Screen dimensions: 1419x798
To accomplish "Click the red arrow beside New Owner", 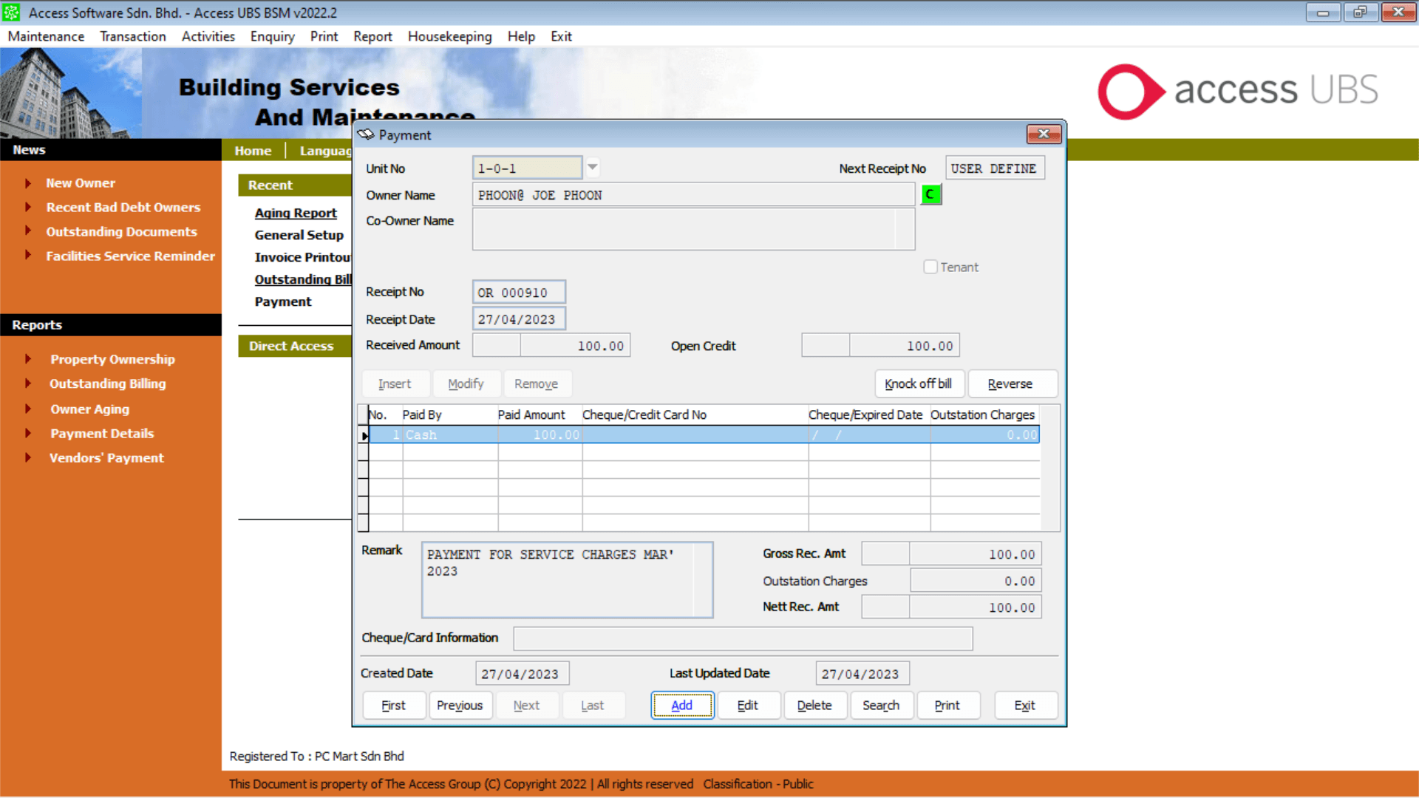I will pyautogui.click(x=28, y=183).
